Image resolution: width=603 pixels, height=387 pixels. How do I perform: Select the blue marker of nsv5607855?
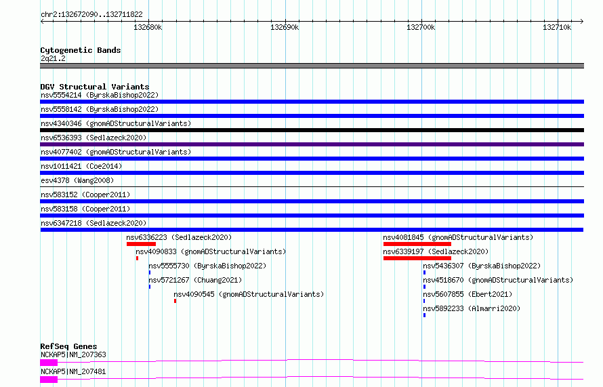(x=423, y=301)
